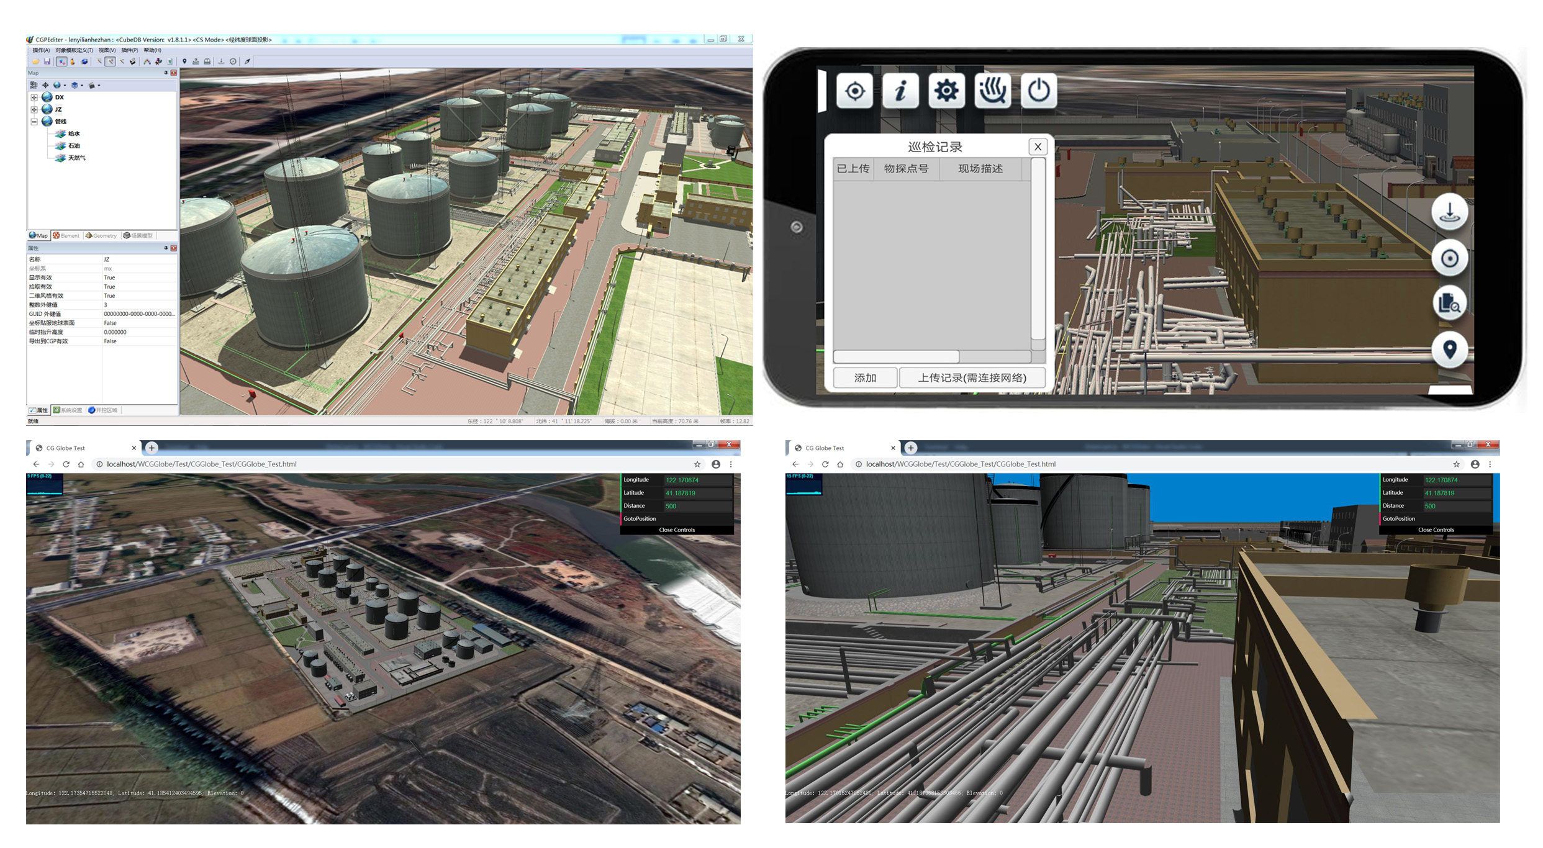Tap 上传记录(需连接网络) button

[x=972, y=377]
